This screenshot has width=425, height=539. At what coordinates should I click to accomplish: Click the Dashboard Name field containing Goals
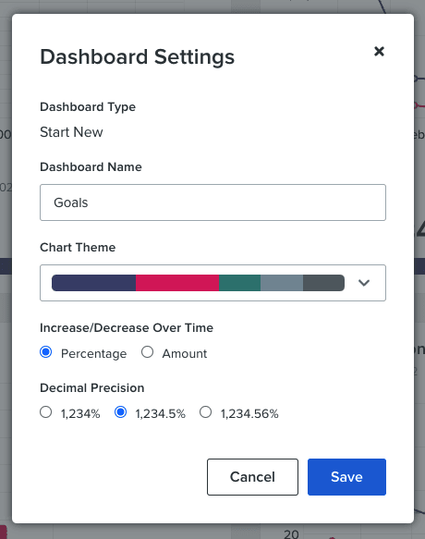click(212, 202)
